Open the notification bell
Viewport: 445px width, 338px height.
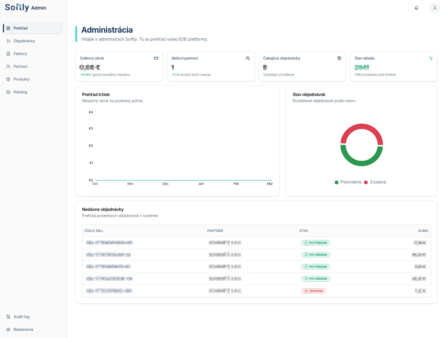pyautogui.click(x=416, y=8)
